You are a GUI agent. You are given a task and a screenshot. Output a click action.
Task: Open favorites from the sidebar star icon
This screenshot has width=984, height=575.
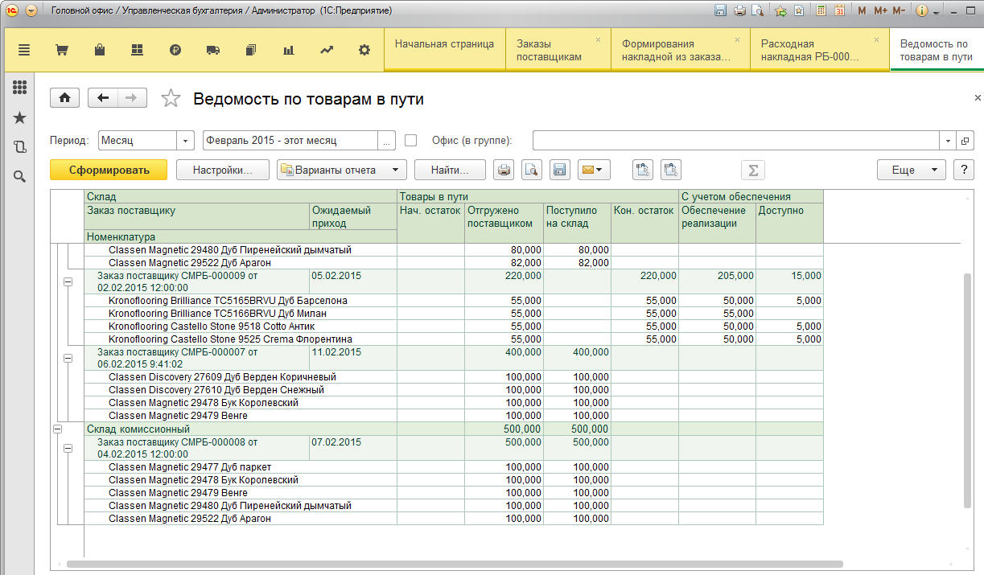pos(19,118)
